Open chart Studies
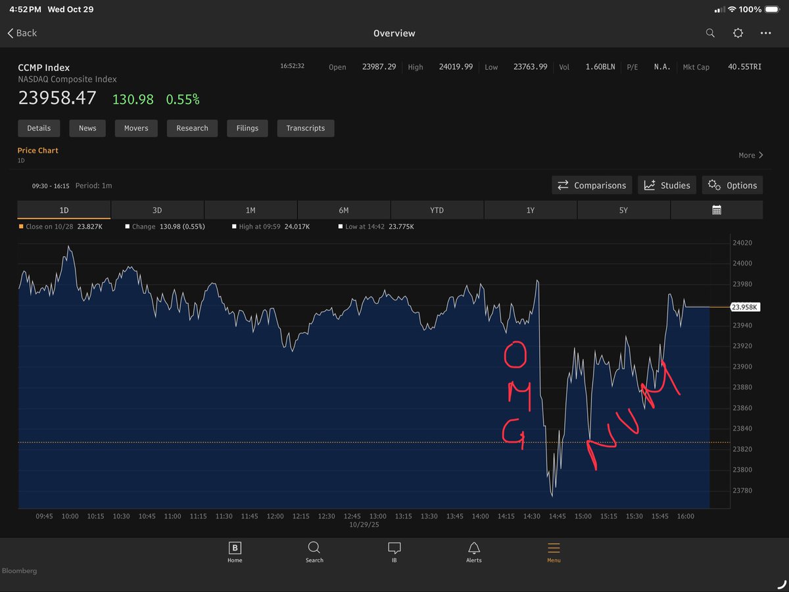Viewport: 789px width, 592px height. [x=667, y=185]
